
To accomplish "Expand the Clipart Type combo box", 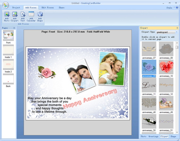I will [x=176, y=32].
